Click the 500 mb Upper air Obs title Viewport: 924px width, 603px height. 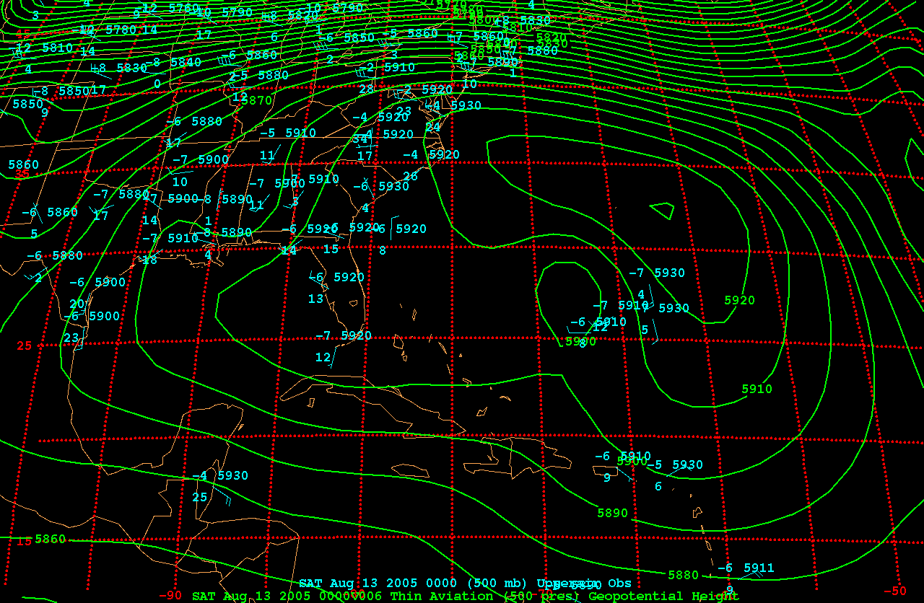[x=465, y=583]
